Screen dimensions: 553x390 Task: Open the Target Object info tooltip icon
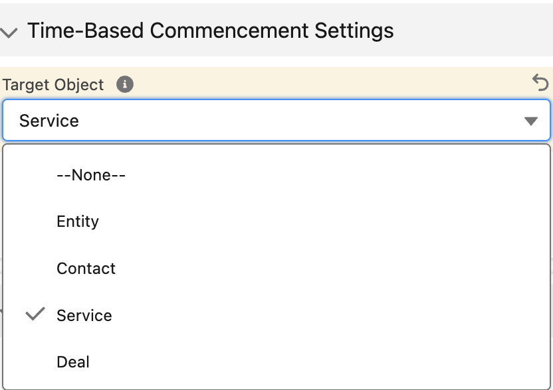pos(125,84)
